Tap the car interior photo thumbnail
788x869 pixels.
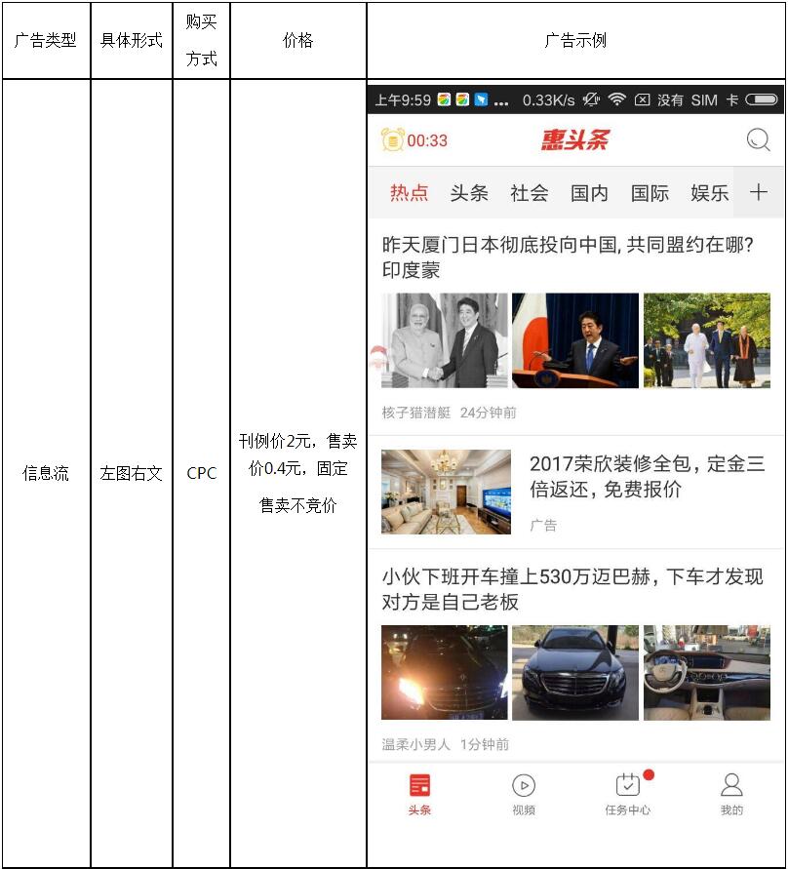706,673
